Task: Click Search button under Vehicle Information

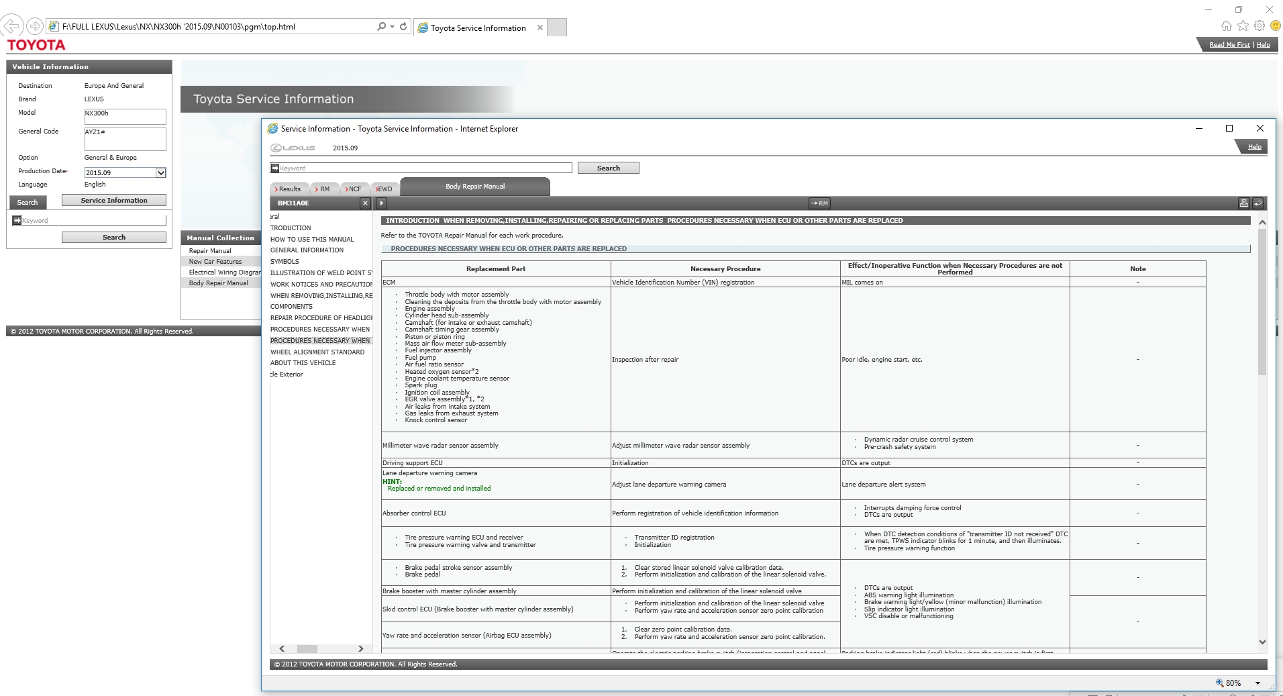Action: pyautogui.click(x=28, y=202)
